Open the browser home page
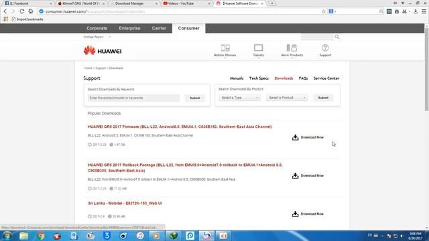 coord(31,11)
